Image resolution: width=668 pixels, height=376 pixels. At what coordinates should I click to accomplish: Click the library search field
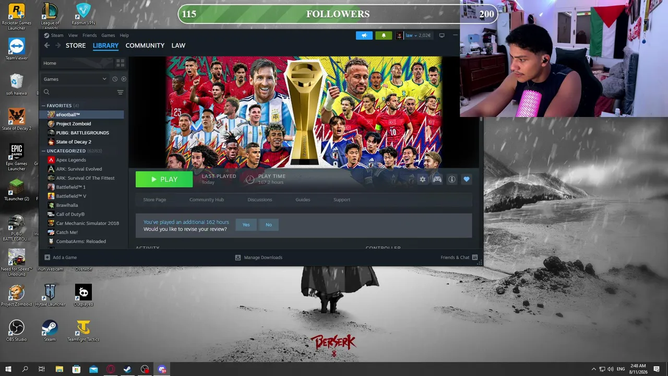tap(78, 92)
